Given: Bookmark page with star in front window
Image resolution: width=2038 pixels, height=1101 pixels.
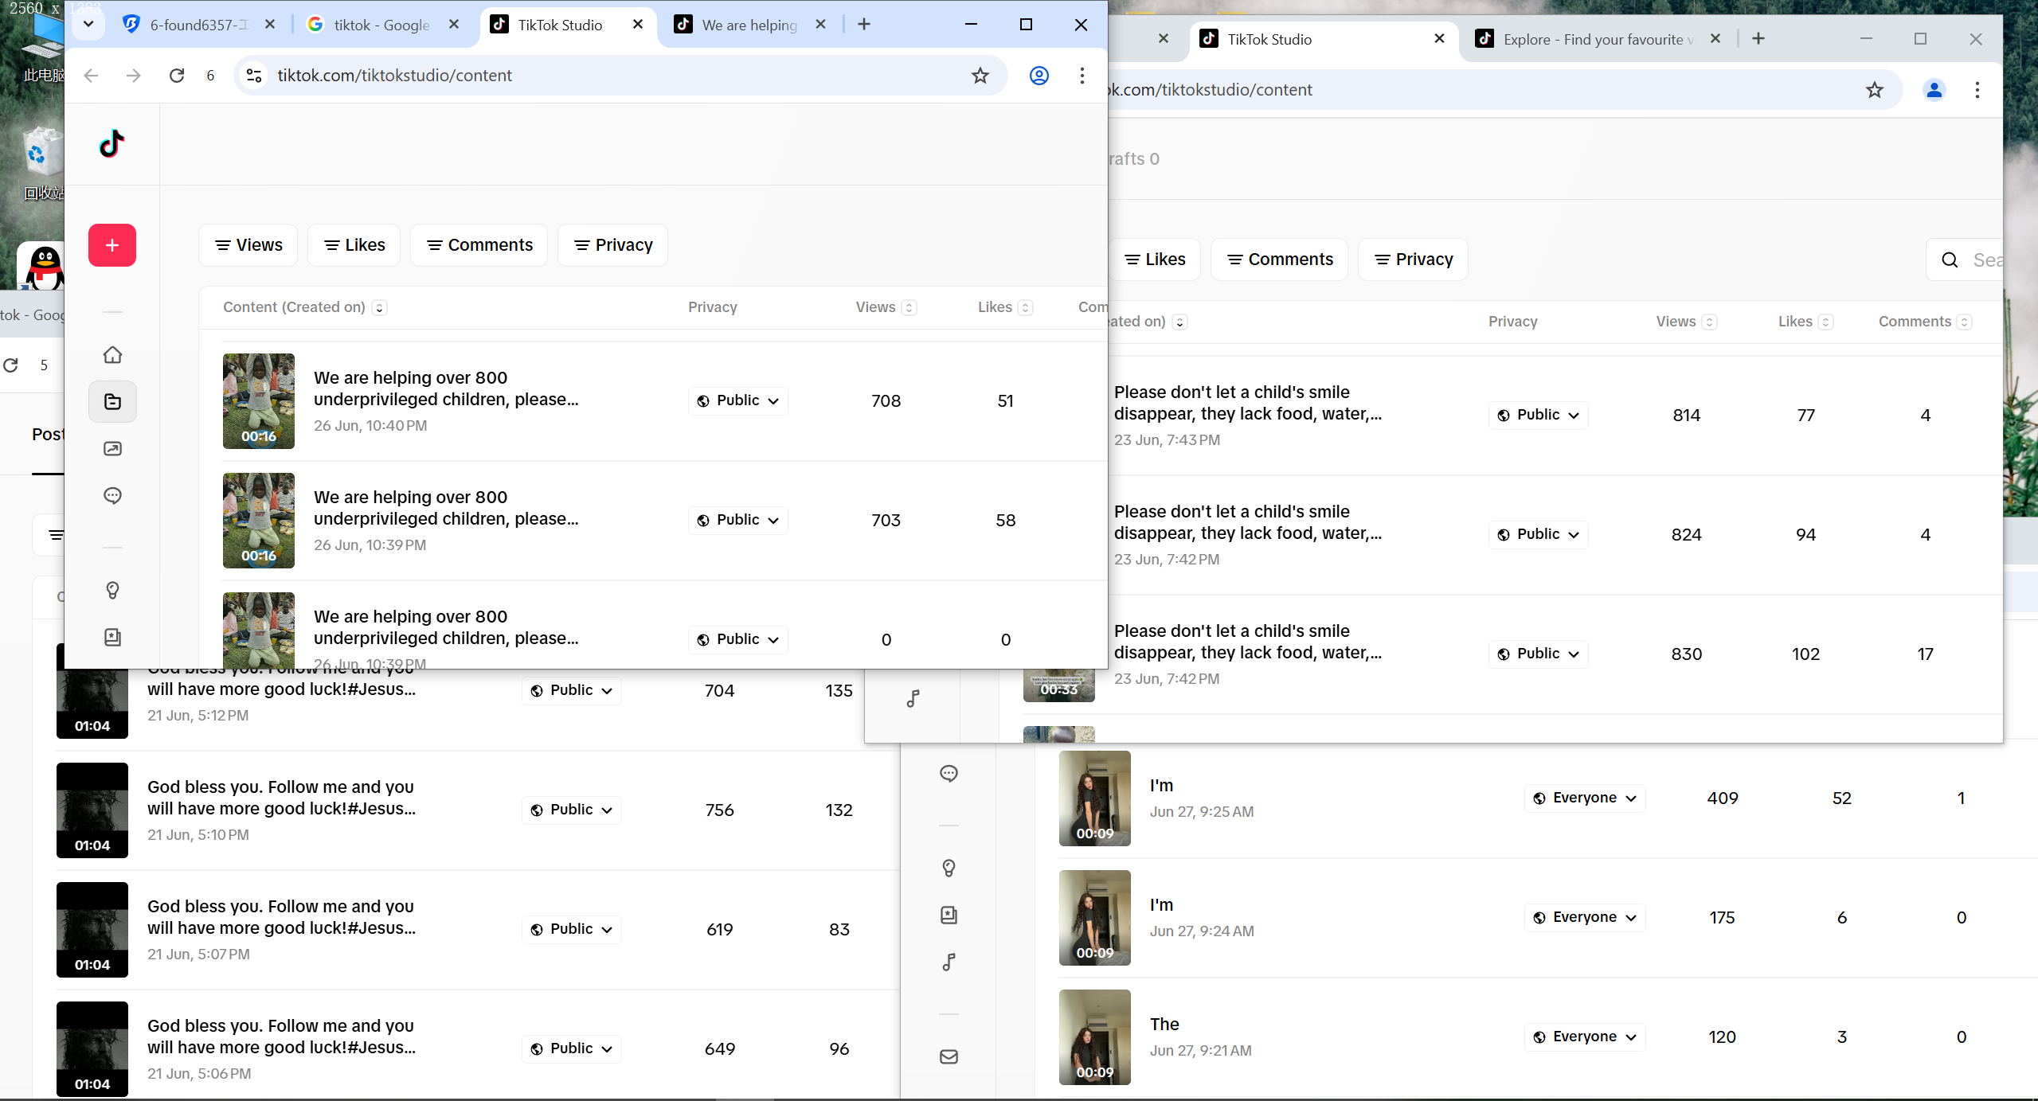Looking at the screenshot, I should [x=980, y=76].
